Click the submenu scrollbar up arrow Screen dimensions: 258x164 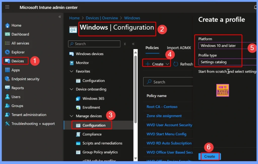click(135, 52)
